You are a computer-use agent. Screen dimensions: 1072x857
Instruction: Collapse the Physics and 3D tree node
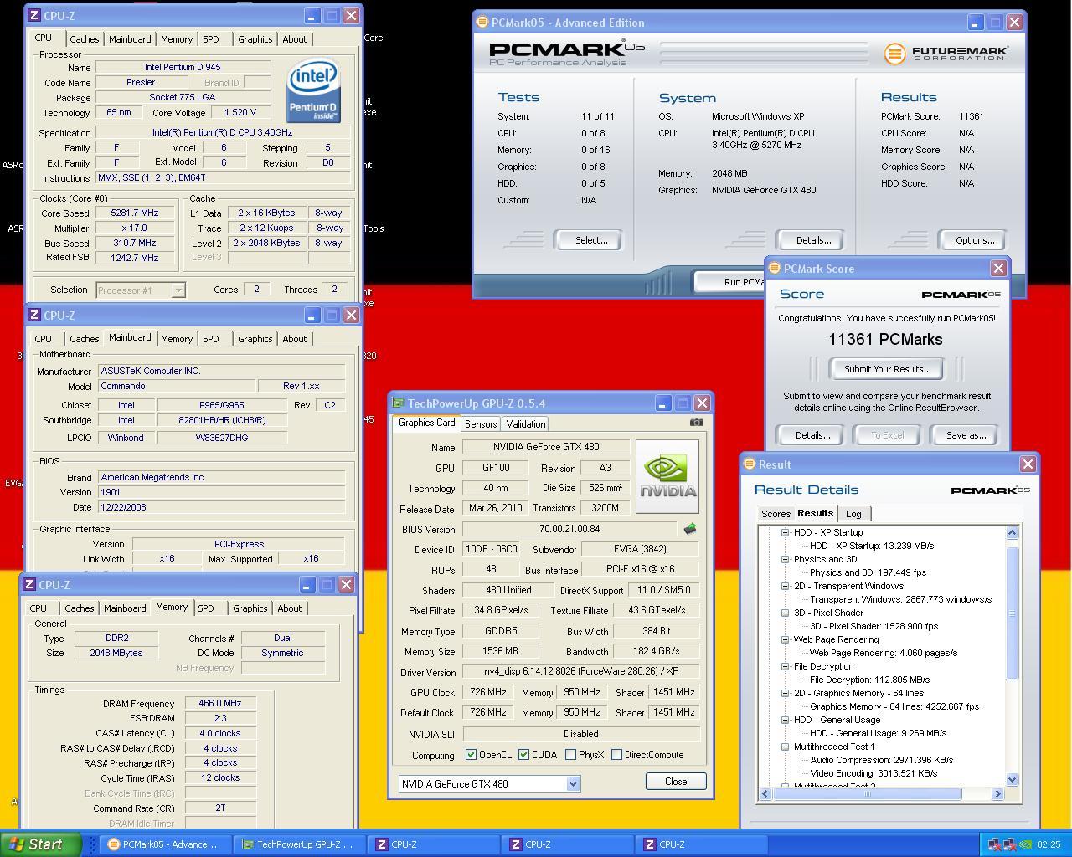785,559
